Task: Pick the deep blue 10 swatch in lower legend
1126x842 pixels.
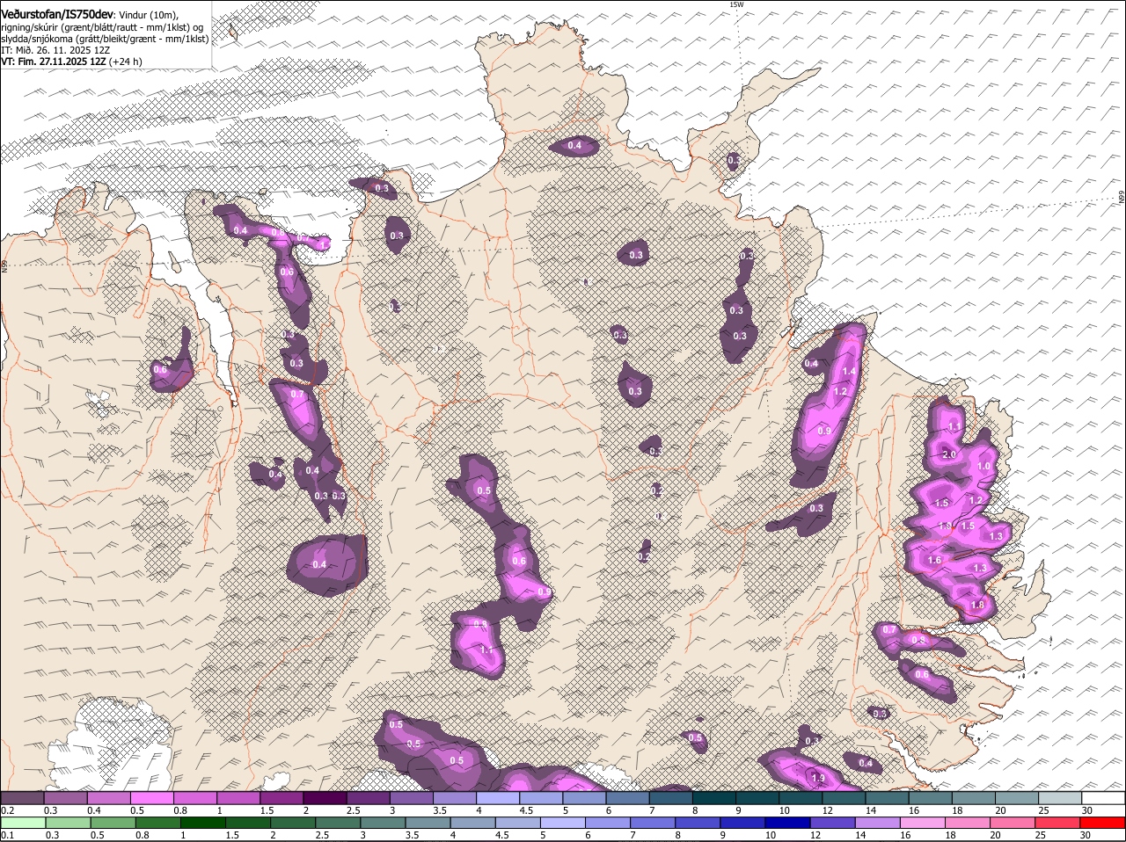Action: [x=788, y=823]
